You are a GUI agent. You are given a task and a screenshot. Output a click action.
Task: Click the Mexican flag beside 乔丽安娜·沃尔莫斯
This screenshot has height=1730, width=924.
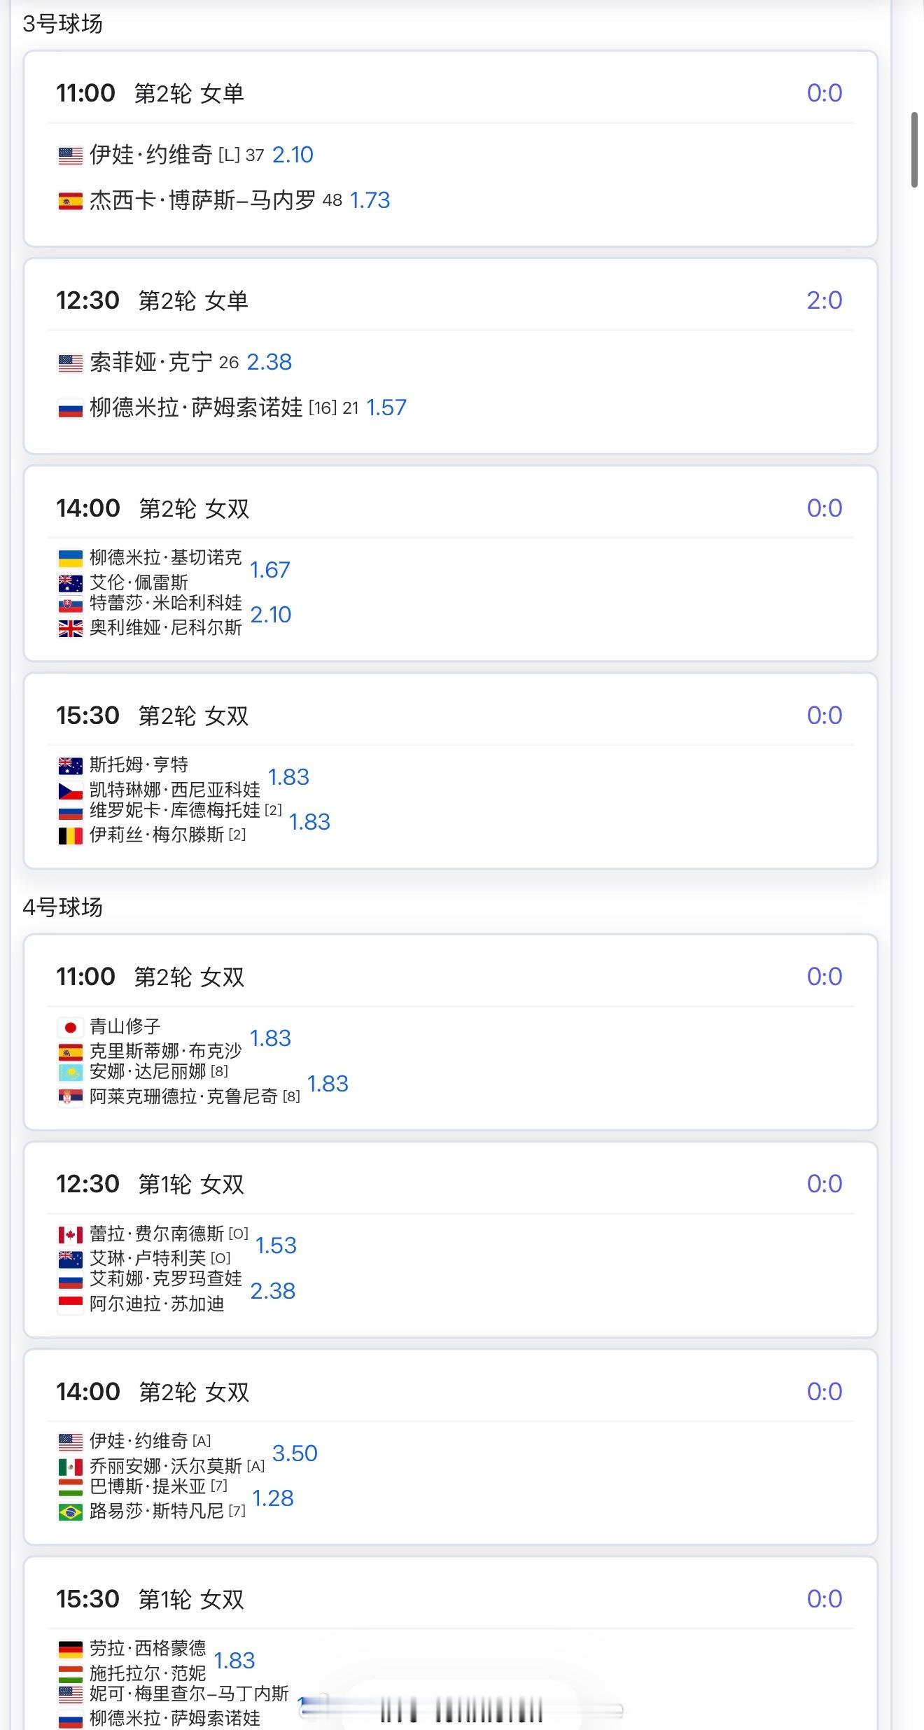(70, 1466)
